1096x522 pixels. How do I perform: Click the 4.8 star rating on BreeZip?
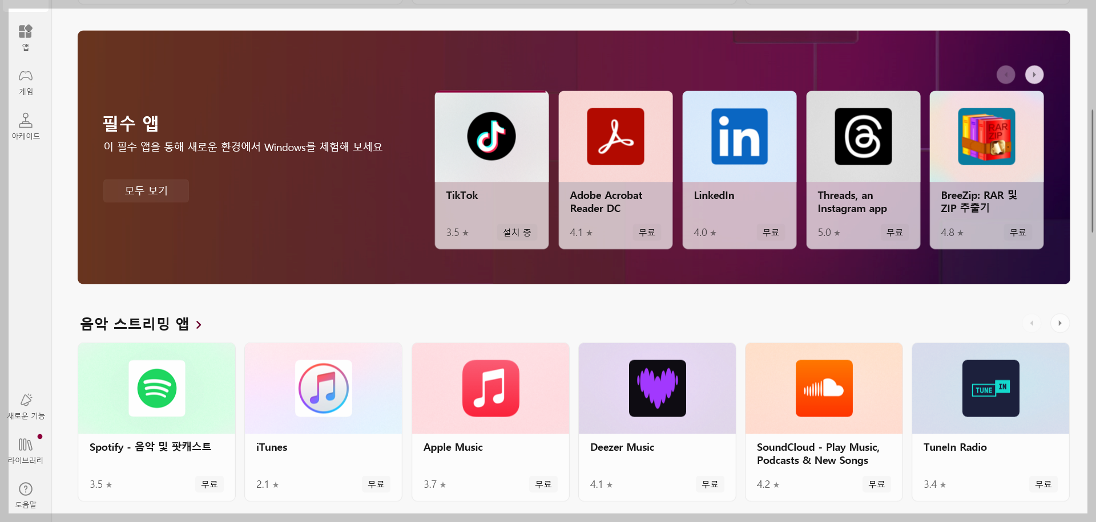[952, 233]
